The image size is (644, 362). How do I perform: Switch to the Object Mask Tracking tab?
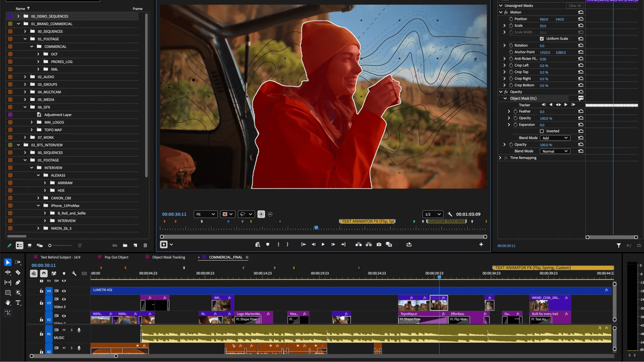(168, 257)
